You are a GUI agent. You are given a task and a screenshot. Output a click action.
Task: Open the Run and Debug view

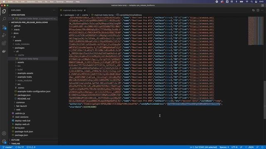coord(4,35)
